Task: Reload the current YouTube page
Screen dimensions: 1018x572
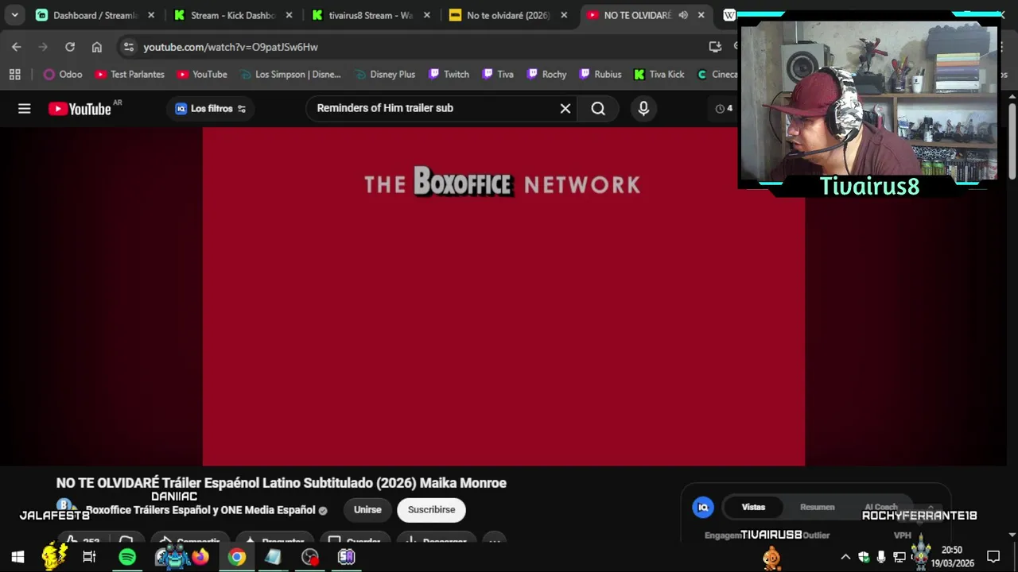Action: click(x=70, y=47)
